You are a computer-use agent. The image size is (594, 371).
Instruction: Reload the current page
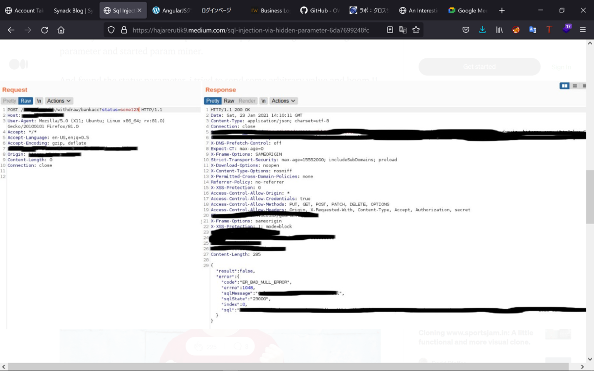(45, 30)
